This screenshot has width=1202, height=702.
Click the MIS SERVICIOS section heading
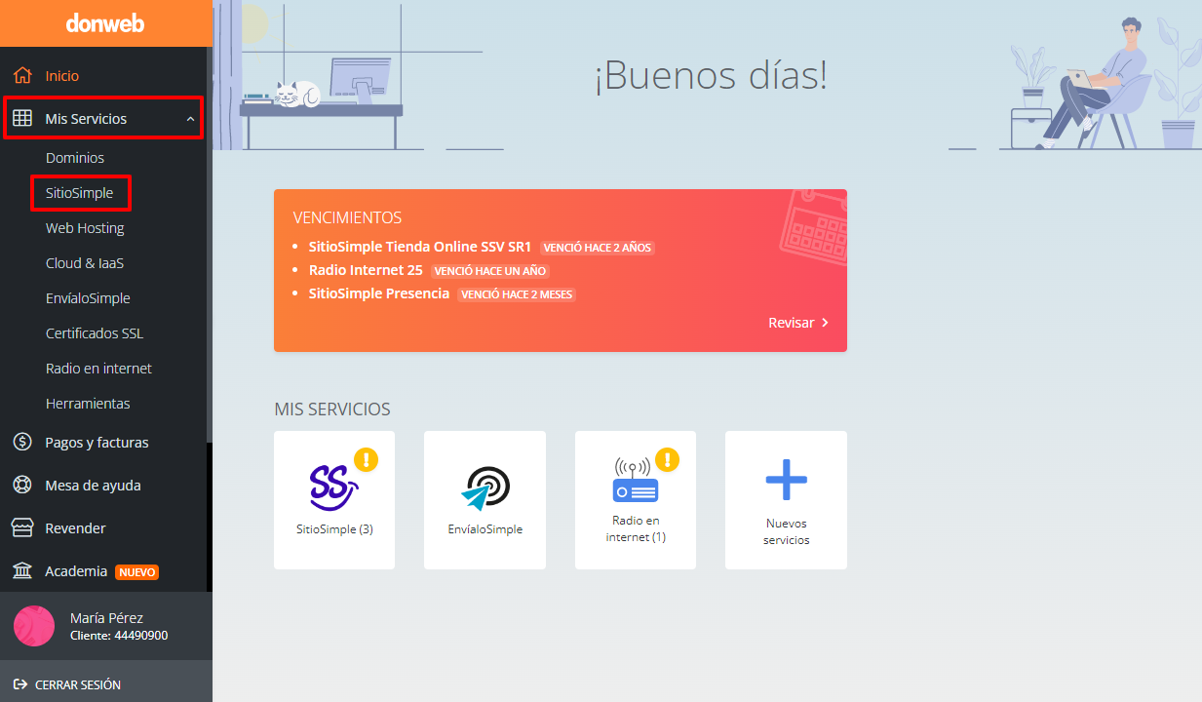coord(332,409)
